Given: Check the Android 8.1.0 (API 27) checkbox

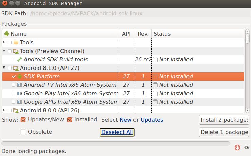Looking at the screenshot, I should pyautogui.click(x=10, y=68).
